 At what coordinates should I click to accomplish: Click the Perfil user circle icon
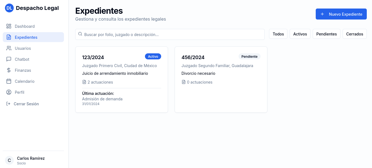9,92
